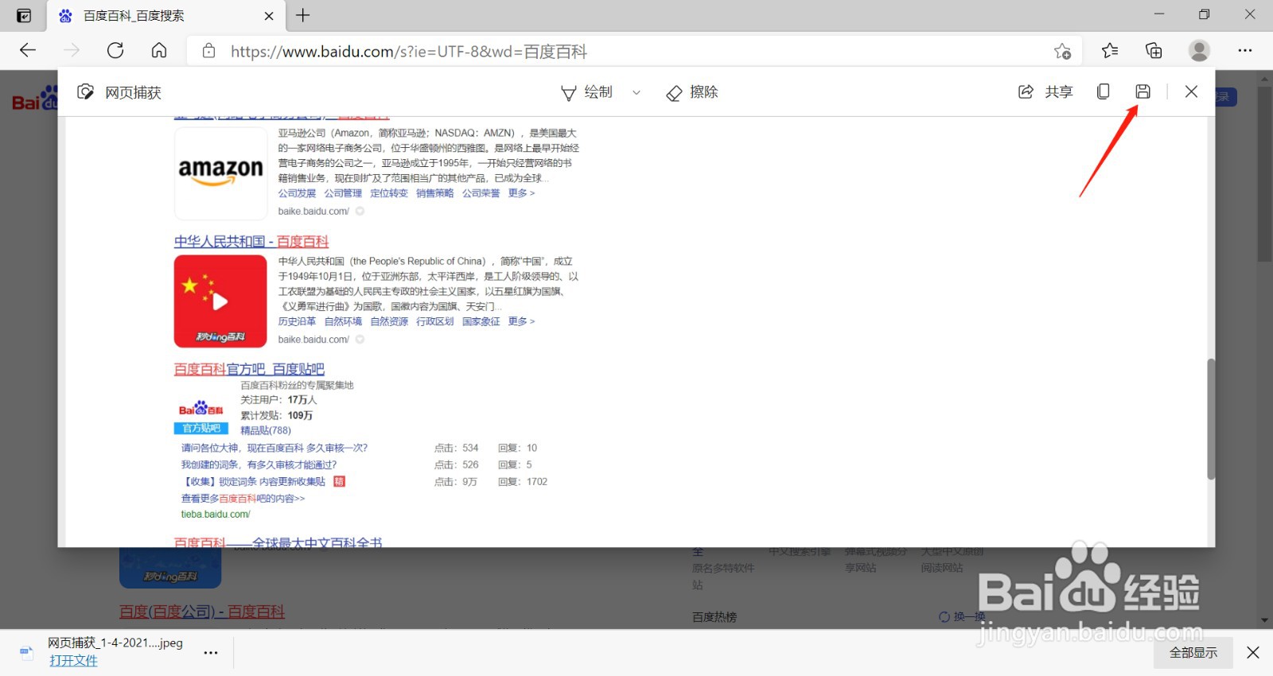Open 自然资源 sublink

point(389,321)
